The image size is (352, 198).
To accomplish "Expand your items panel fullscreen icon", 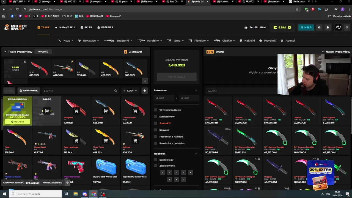I will tap(145, 81).
